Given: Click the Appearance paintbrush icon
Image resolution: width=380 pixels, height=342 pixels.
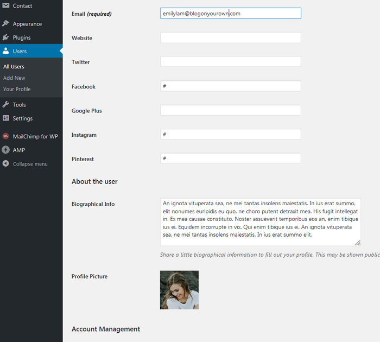Looking at the screenshot, I should (x=5, y=23).
